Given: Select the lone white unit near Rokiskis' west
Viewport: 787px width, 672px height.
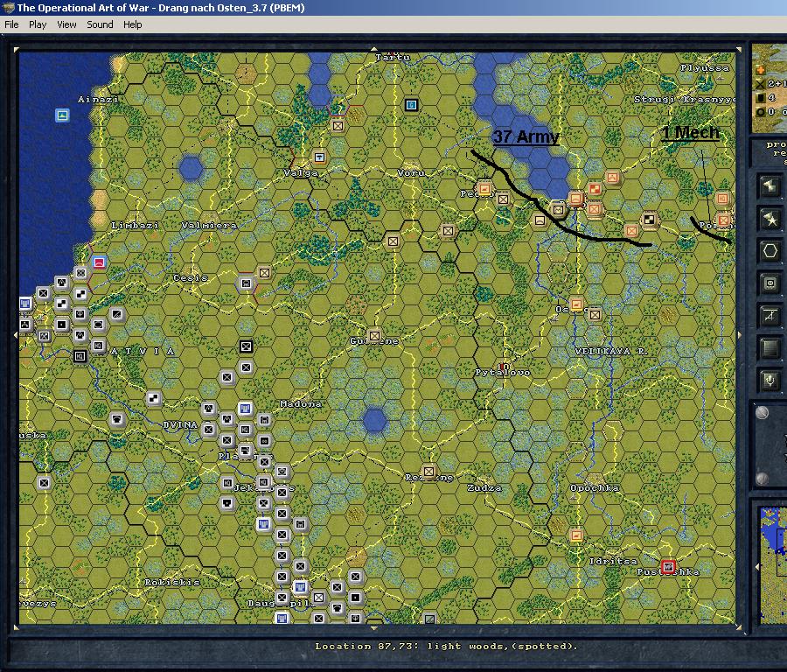Looking at the screenshot, I should click(x=45, y=483).
